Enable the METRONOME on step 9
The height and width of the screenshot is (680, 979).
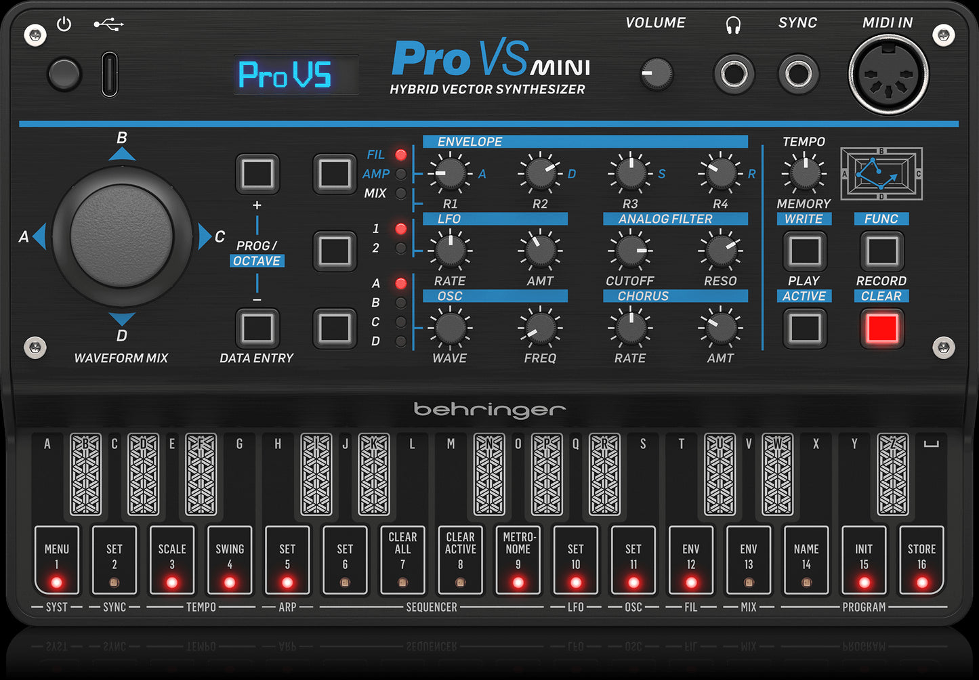pyautogui.click(x=518, y=560)
